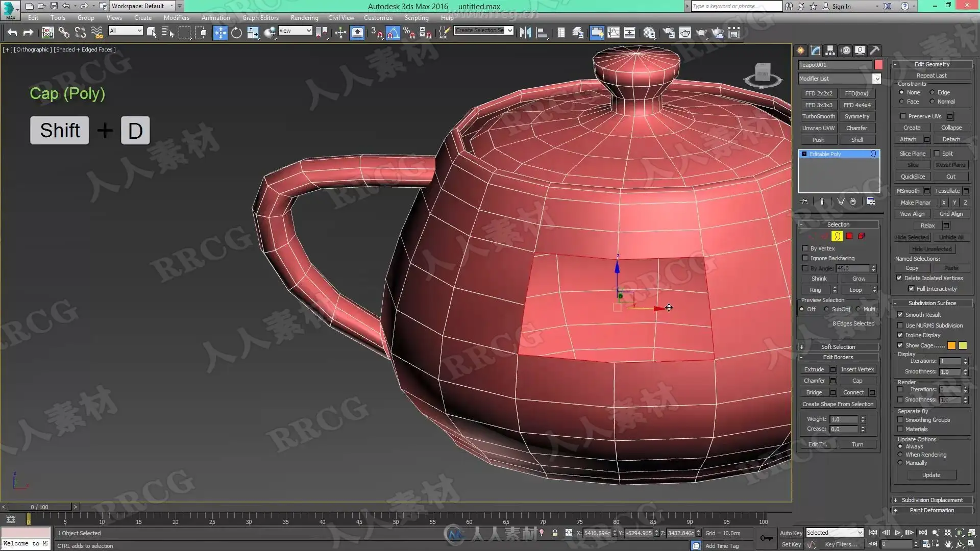
Task: Click the Select and Link chain icon
Action: click(64, 33)
